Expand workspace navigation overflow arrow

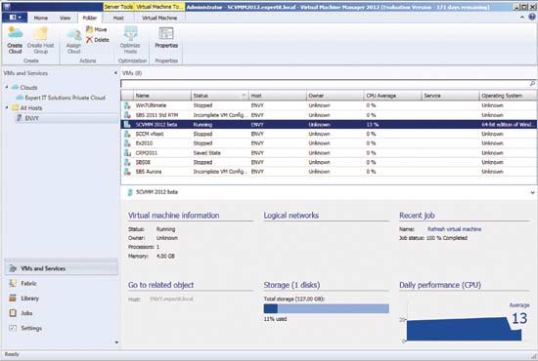(116, 342)
